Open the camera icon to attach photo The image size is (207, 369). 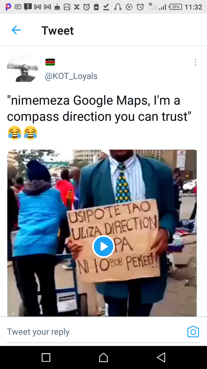pyautogui.click(x=193, y=332)
